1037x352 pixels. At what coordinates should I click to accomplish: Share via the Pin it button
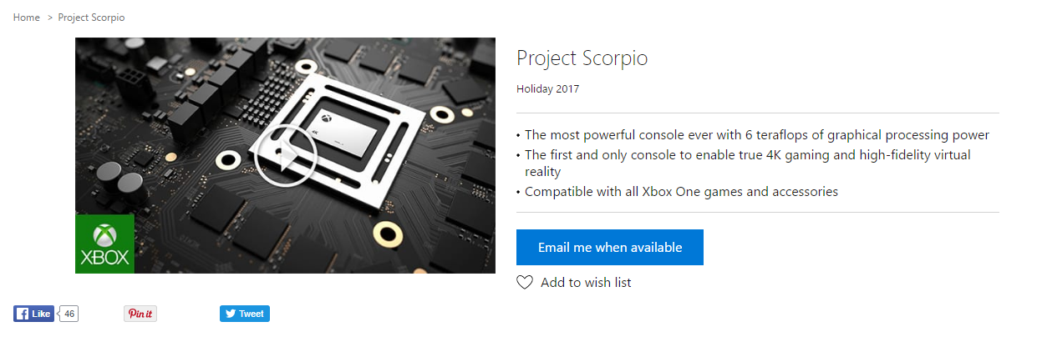pyautogui.click(x=140, y=314)
